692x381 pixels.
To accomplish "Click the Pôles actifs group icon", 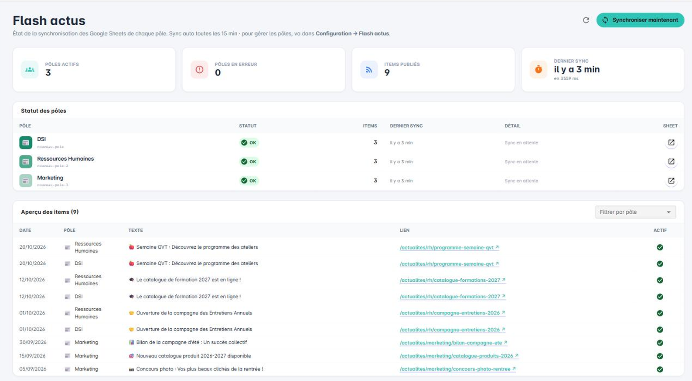I will tap(30, 70).
